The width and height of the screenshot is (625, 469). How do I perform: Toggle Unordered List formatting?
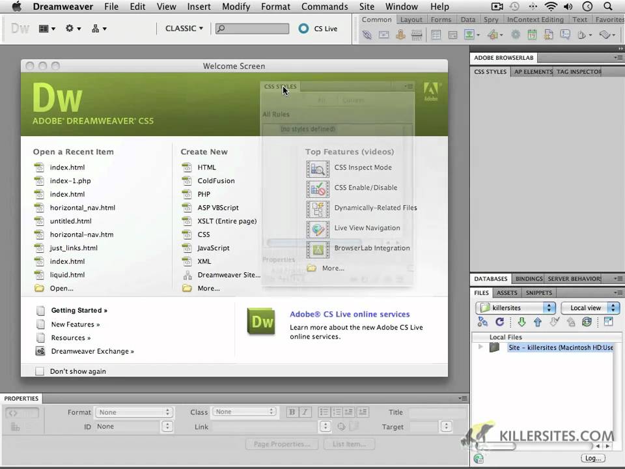coord(324,412)
